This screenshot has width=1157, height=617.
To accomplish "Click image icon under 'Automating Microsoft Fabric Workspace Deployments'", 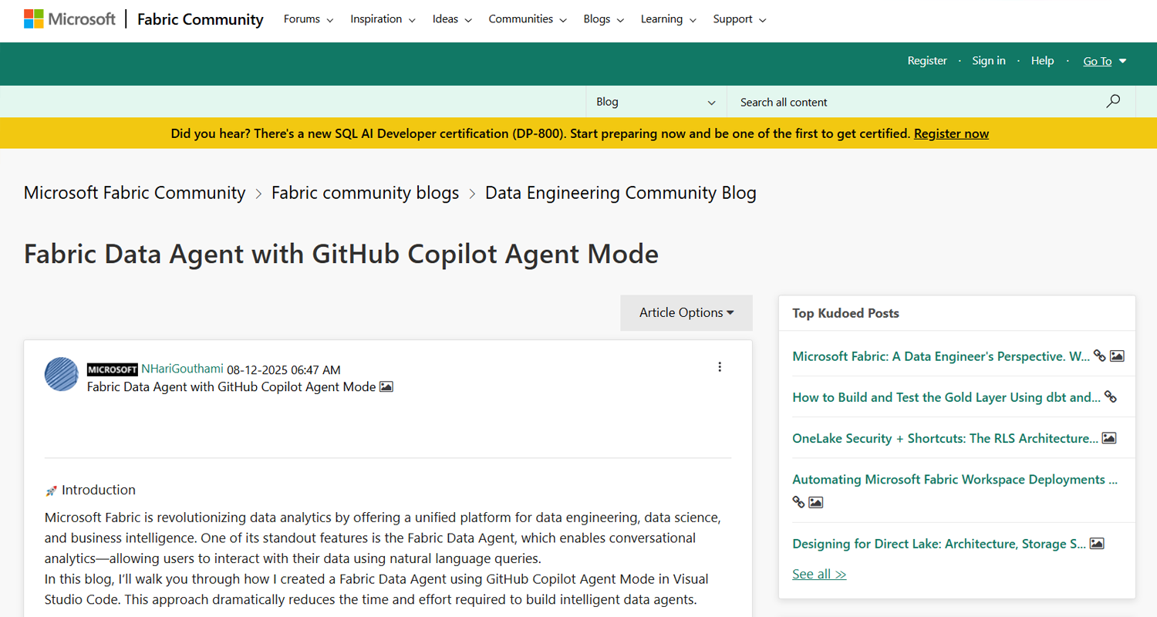I will click(x=816, y=502).
